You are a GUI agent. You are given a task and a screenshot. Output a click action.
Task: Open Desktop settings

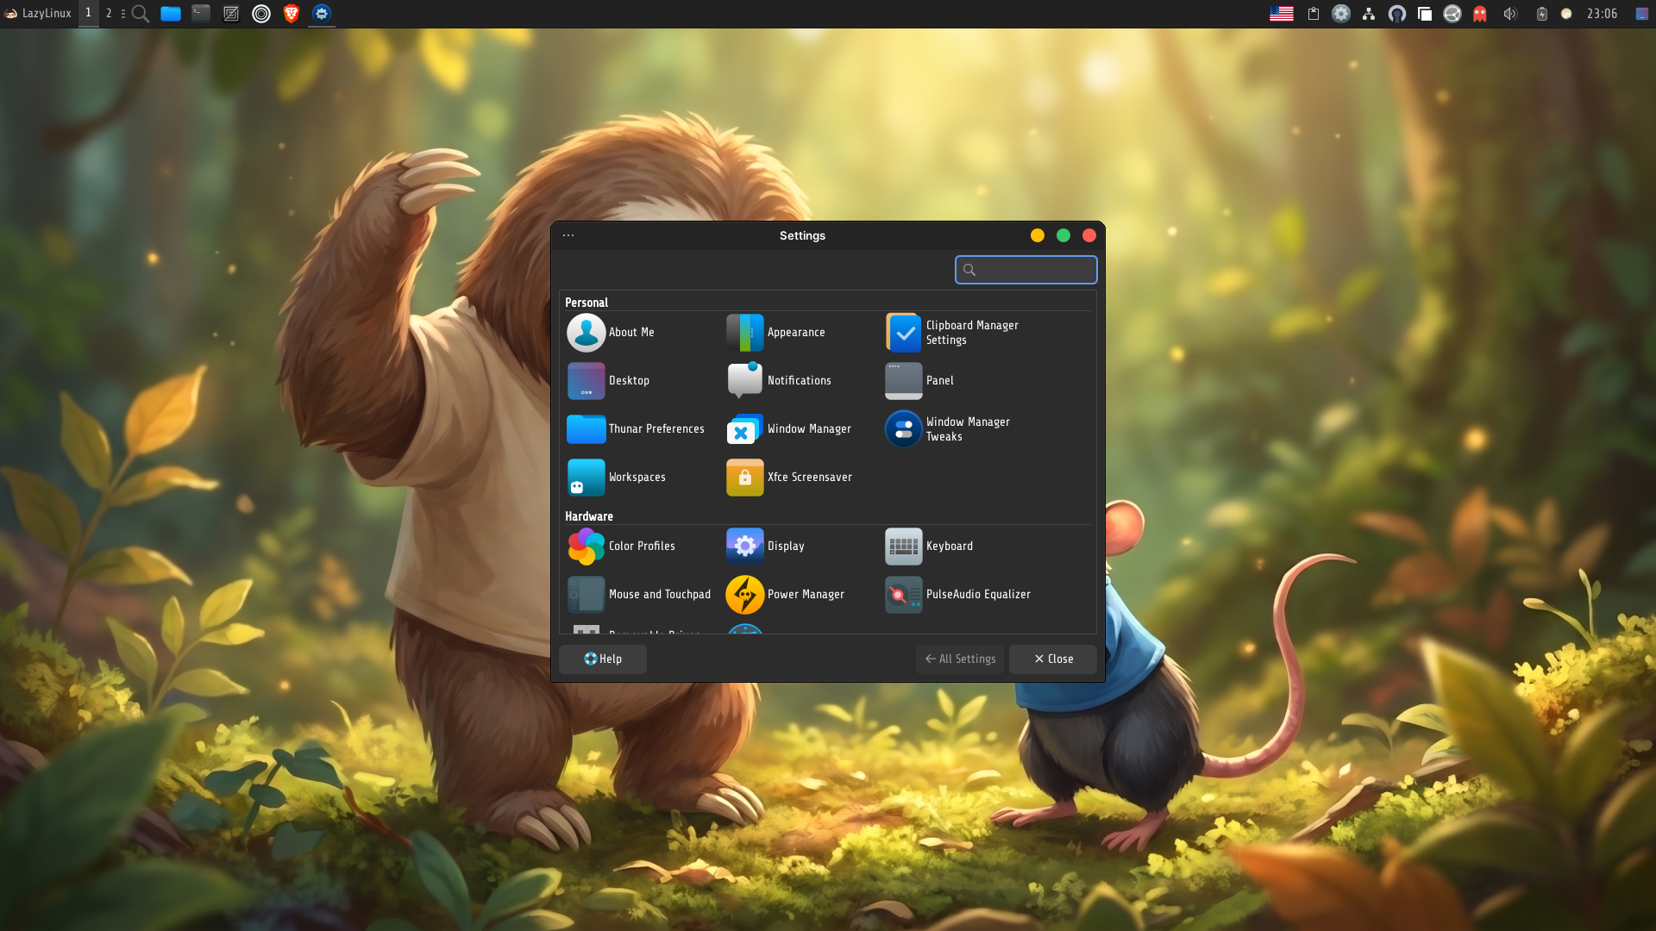click(608, 381)
